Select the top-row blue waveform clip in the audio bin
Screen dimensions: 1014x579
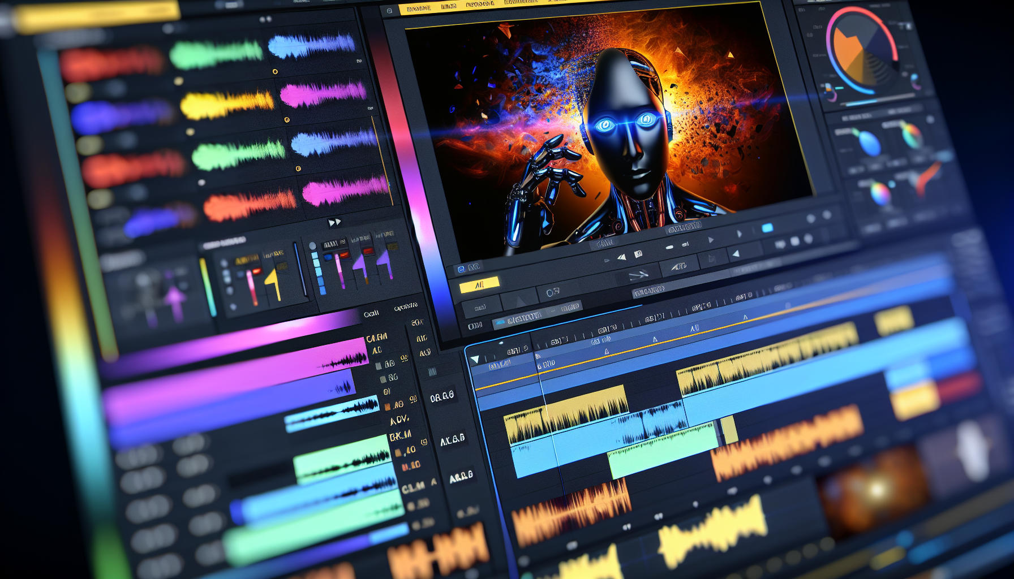312,45
